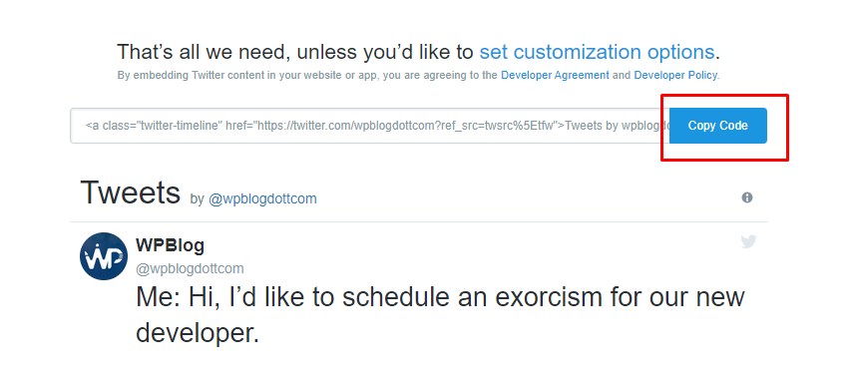The width and height of the screenshot is (853, 378).
Task: Click the @wpblogdottcom handle under WPBlog
Action: tap(190, 268)
